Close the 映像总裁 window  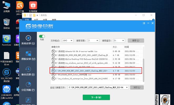tap(153, 23)
